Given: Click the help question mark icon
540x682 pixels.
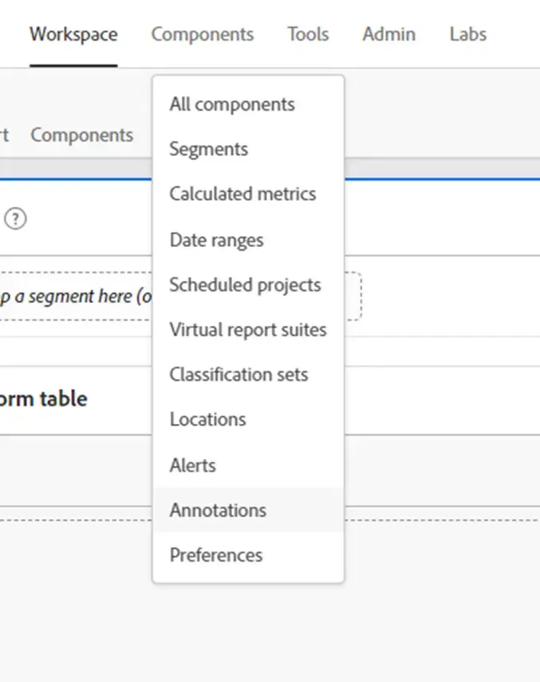Looking at the screenshot, I should click(x=15, y=219).
